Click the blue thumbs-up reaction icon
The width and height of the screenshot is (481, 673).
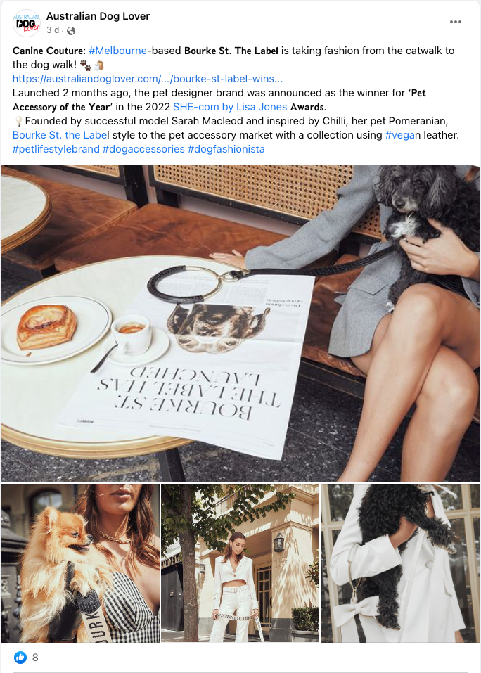coord(20,657)
